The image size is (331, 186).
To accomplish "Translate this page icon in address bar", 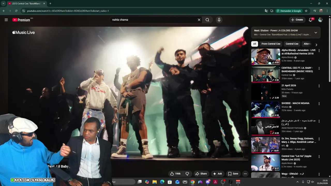I will tap(266, 11).
